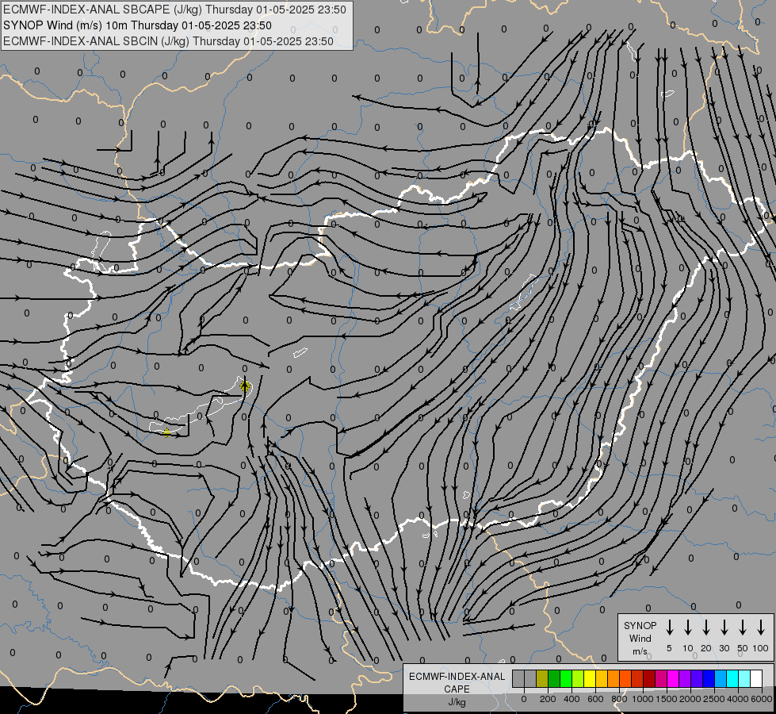This screenshot has height=714, width=776.
Task: Pick the bright green CAPE swatch
Action: tap(566, 678)
